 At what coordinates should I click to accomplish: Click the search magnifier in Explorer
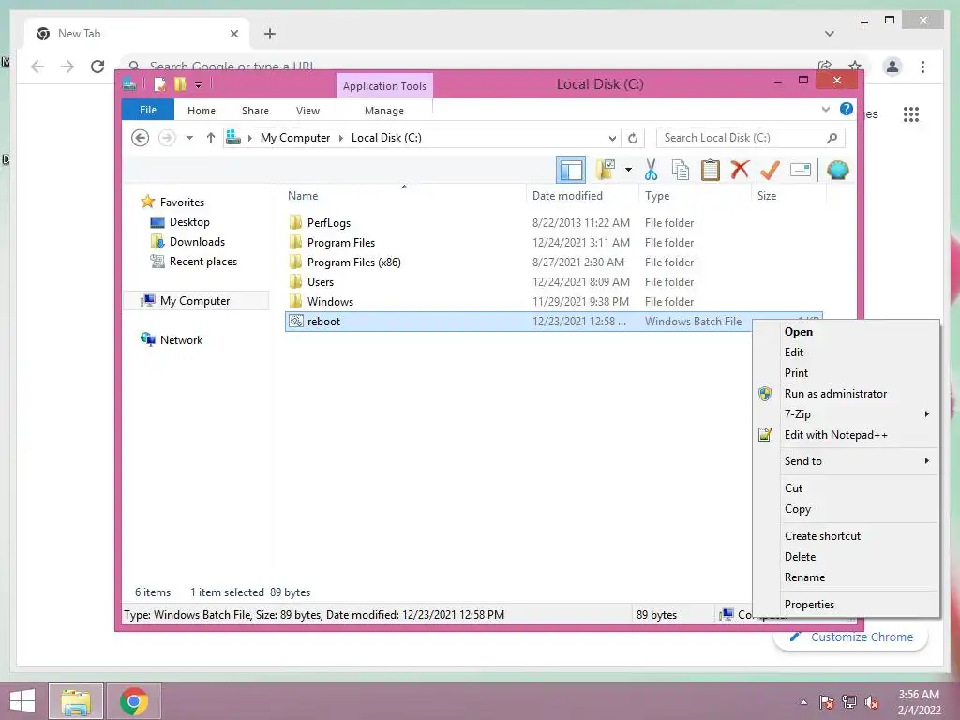pyautogui.click(x=832, y=138)
